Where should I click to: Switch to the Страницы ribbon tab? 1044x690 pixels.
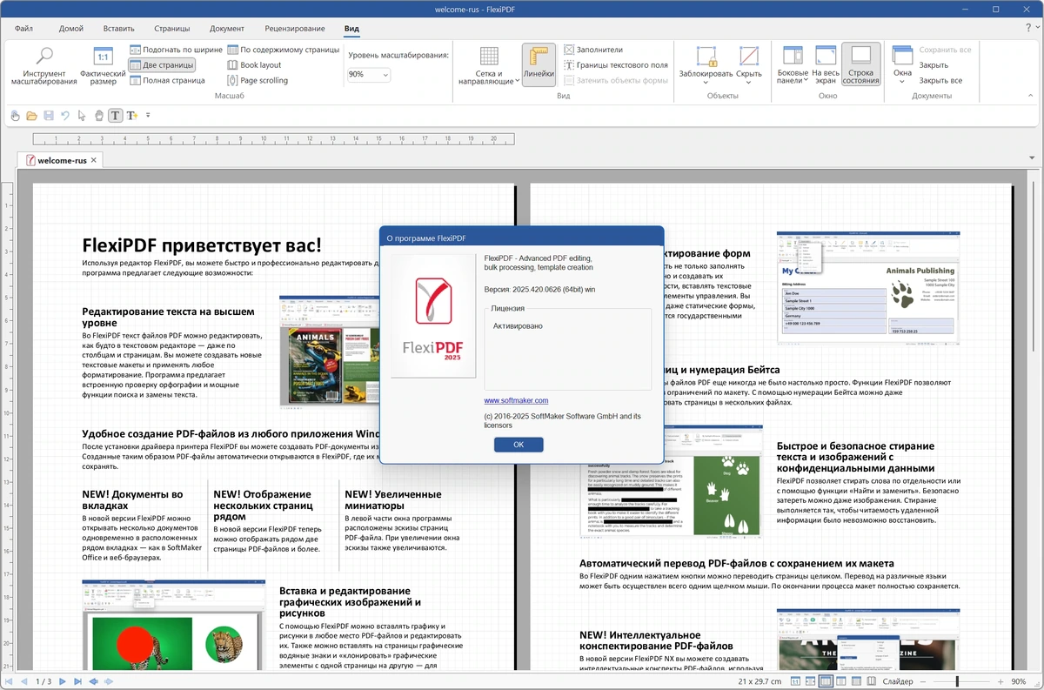click(171, 29)
